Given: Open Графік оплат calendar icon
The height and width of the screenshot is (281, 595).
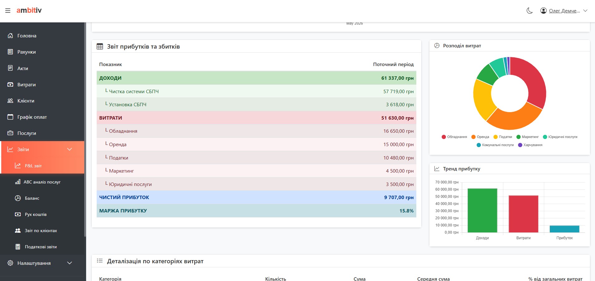Looking at the screenshot, I should point(10,117).
